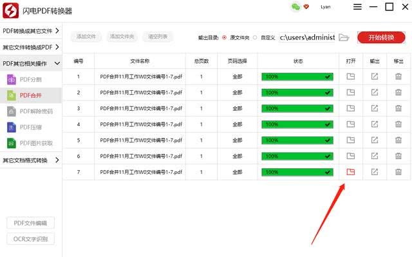Click the red VIP diamond icon
Image resolution: width=412 pixels, height=257 pixels.
coord(306,7)
